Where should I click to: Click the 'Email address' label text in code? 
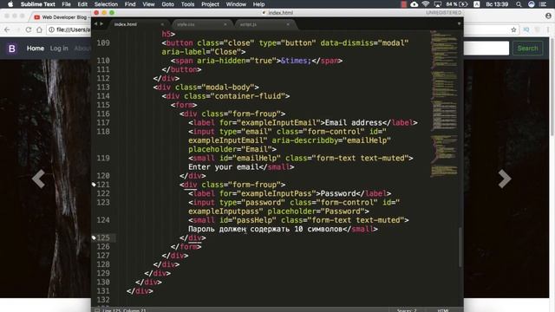coord(353,123)
